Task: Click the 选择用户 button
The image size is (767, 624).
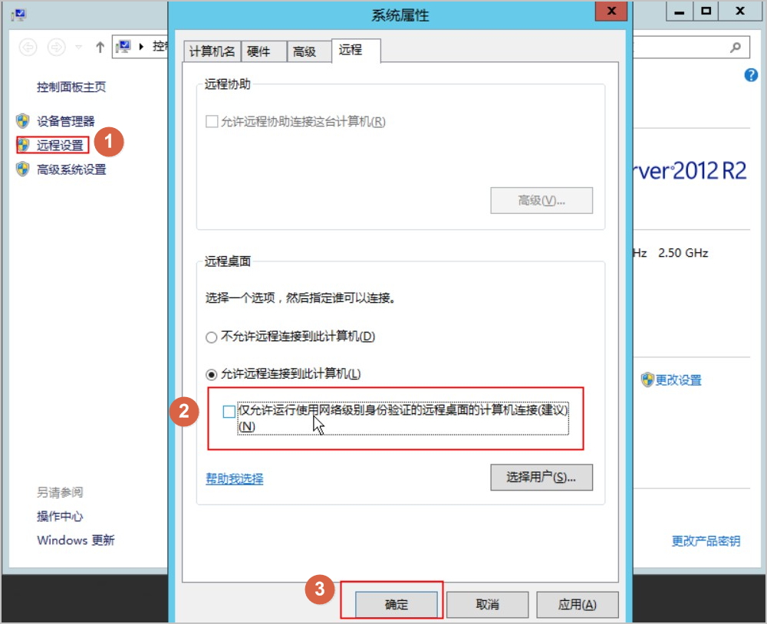Action: click(x=541, y=477)
